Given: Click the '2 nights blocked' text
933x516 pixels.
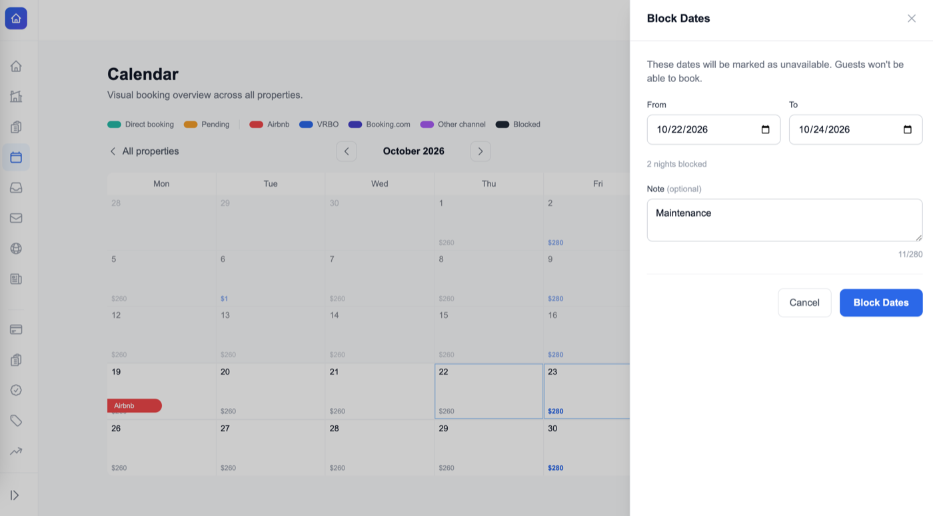Looking at the screenshot, I should pos(677,164).
